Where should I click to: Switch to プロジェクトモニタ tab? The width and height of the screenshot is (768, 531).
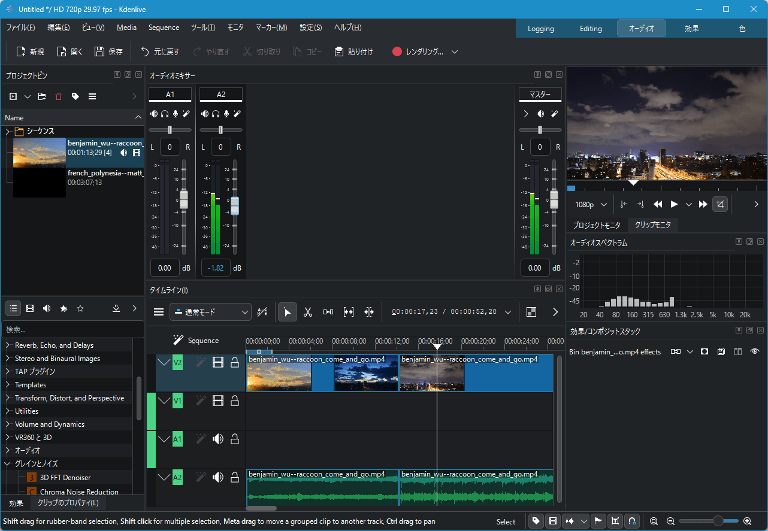pos(597,225)
